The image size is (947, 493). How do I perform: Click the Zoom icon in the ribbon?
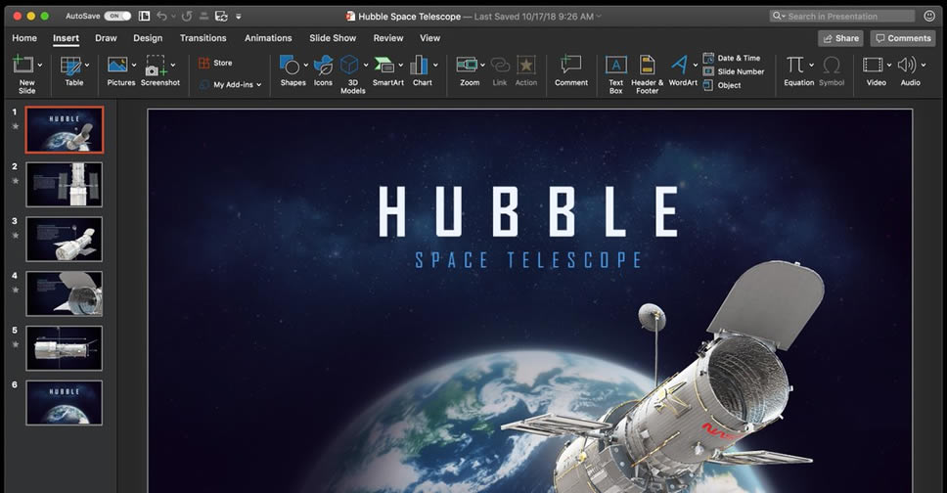click(466, 66)
